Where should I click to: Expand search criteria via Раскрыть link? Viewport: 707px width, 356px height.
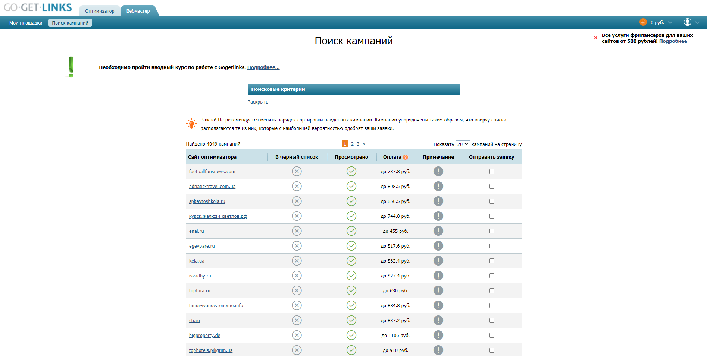pos(258,102)
